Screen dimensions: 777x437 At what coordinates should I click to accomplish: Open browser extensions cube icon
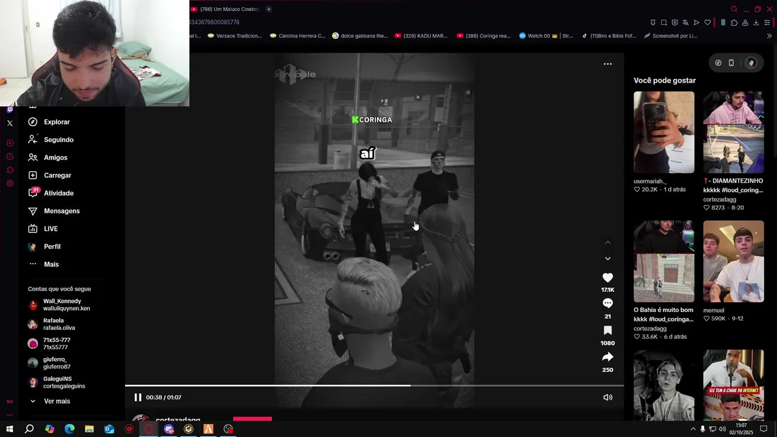click(x=734, y=22)
